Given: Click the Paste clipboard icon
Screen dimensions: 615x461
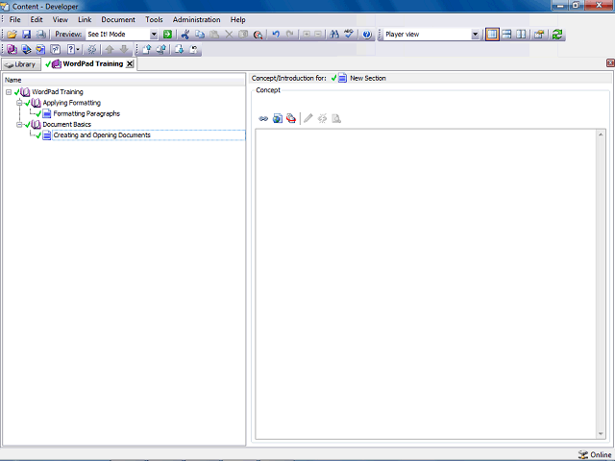Looking at the screenshot, I should pyautogui.click(x=214, y=35).
